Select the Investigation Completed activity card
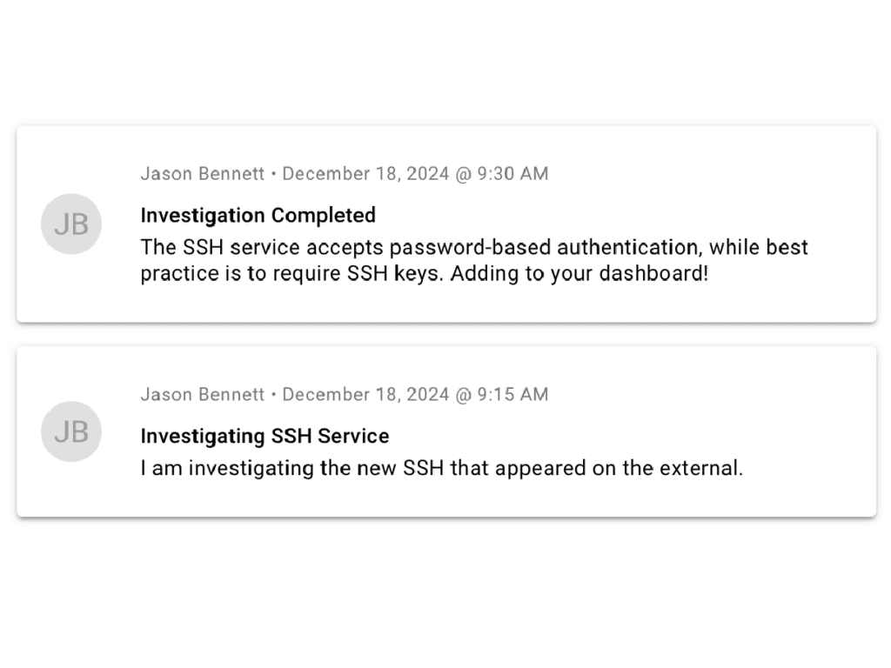The image size is (891, 668). click(446, 224)
